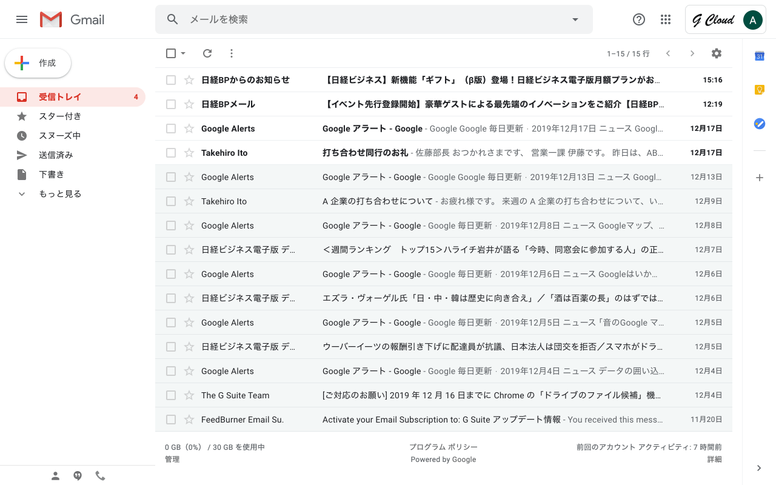
Task: Click the 管理 storage link
Action: 172,460
